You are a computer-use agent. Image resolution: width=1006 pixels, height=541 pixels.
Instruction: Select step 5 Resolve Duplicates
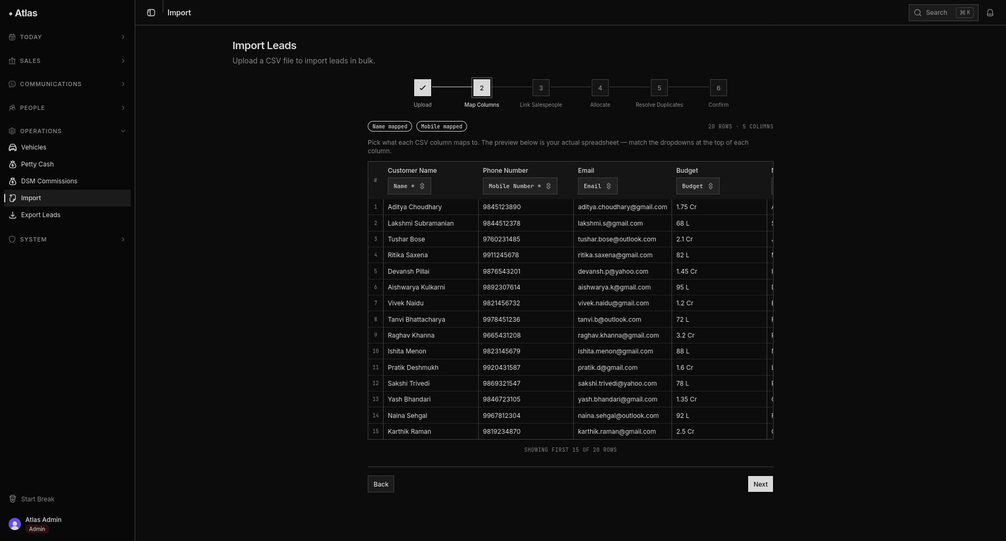659,88
